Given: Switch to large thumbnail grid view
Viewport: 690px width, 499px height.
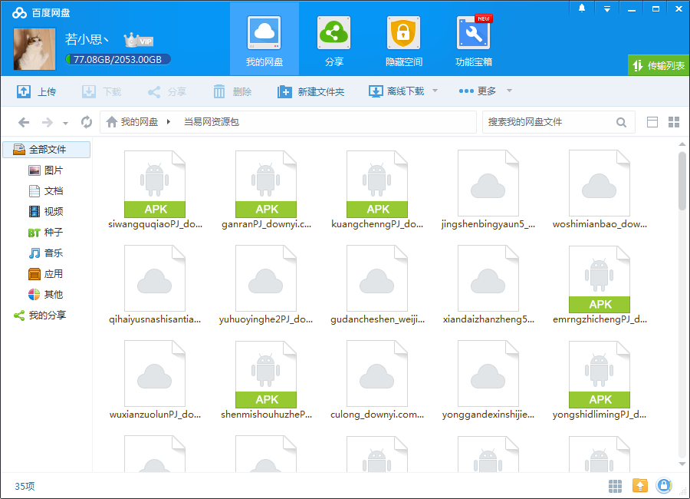Looking at the screenshot, I should point(674,122).
